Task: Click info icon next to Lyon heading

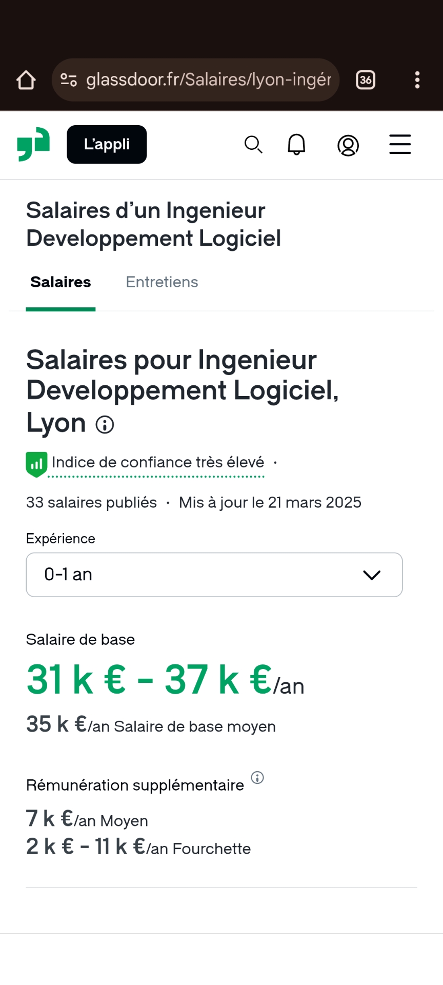Action: tap(105, 425)
